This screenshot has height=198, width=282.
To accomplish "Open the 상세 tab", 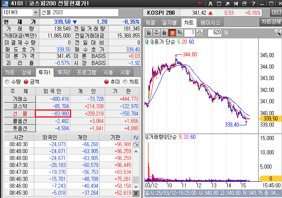I will tap(27, 72).
